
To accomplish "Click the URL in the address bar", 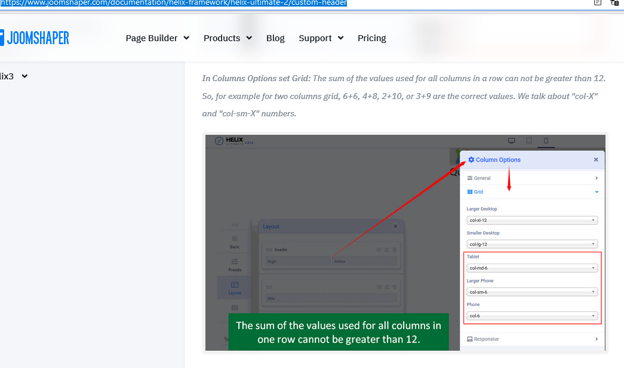I will click(x=173, y=3).
